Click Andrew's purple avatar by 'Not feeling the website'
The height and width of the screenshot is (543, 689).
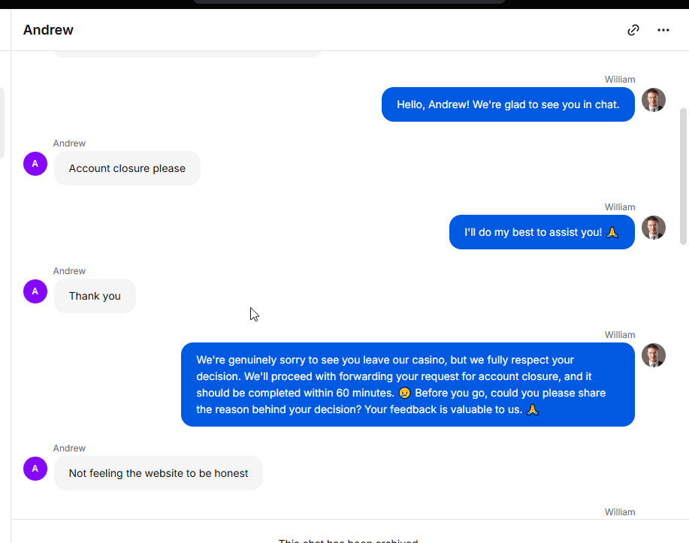tap(35, 469)
